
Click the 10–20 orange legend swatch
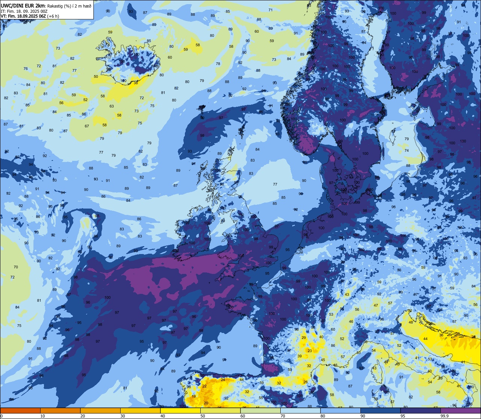60,410
